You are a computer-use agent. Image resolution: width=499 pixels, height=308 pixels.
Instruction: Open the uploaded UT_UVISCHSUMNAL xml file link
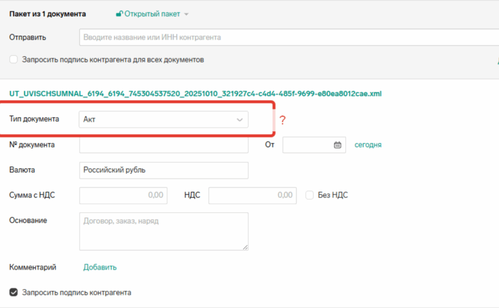click(195, 93)
